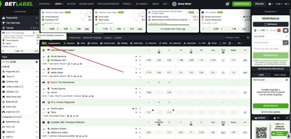Filter live events by Stolni tenis
The width and height of the screenshot is (291, 139).
tap(136, 43)
